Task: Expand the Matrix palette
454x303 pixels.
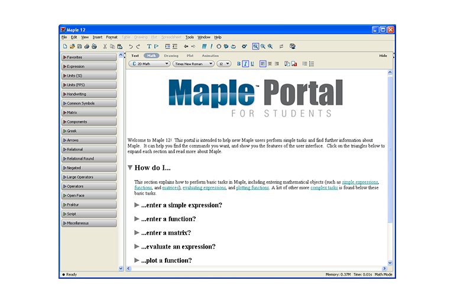Action: tap(89, 112)
